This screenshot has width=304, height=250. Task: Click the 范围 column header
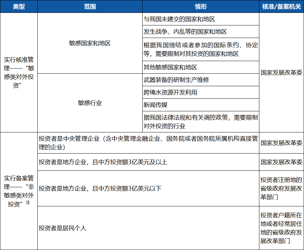[x=90, y=7]
